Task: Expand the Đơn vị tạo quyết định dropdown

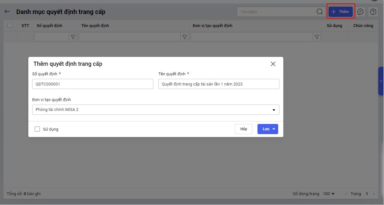Action: [x=273, y=110]
